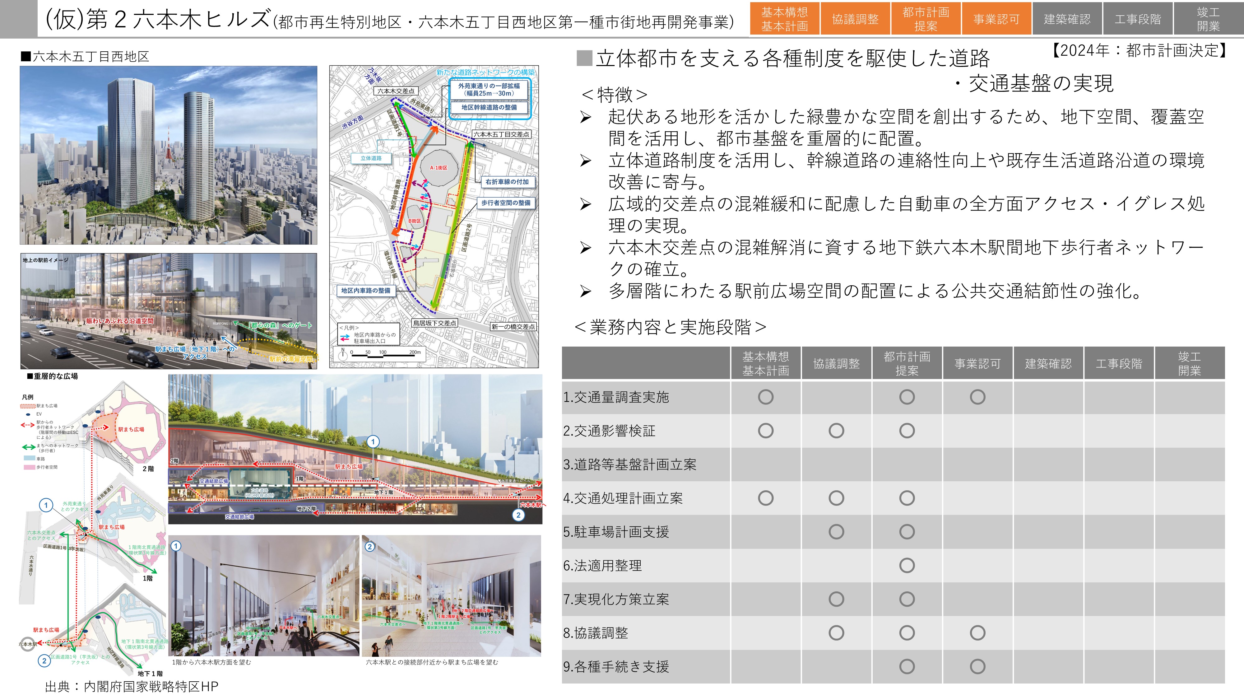Viewport: 1244px width, 700px height.
Task: Click the ＜特徴＞ heading
Action: 614,94
